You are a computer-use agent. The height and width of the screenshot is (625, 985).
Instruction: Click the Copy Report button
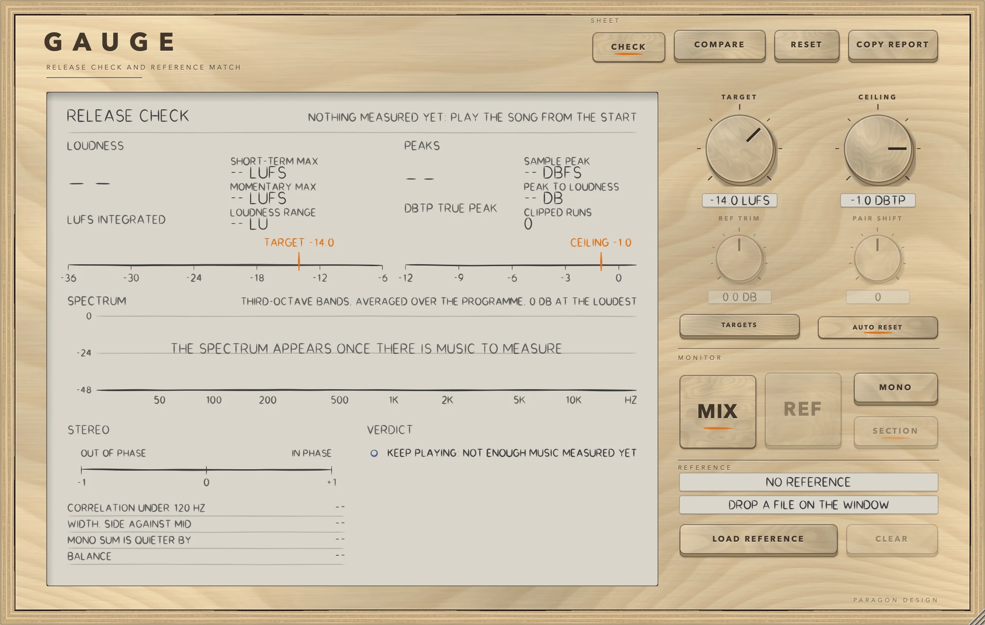coord(893,45)
